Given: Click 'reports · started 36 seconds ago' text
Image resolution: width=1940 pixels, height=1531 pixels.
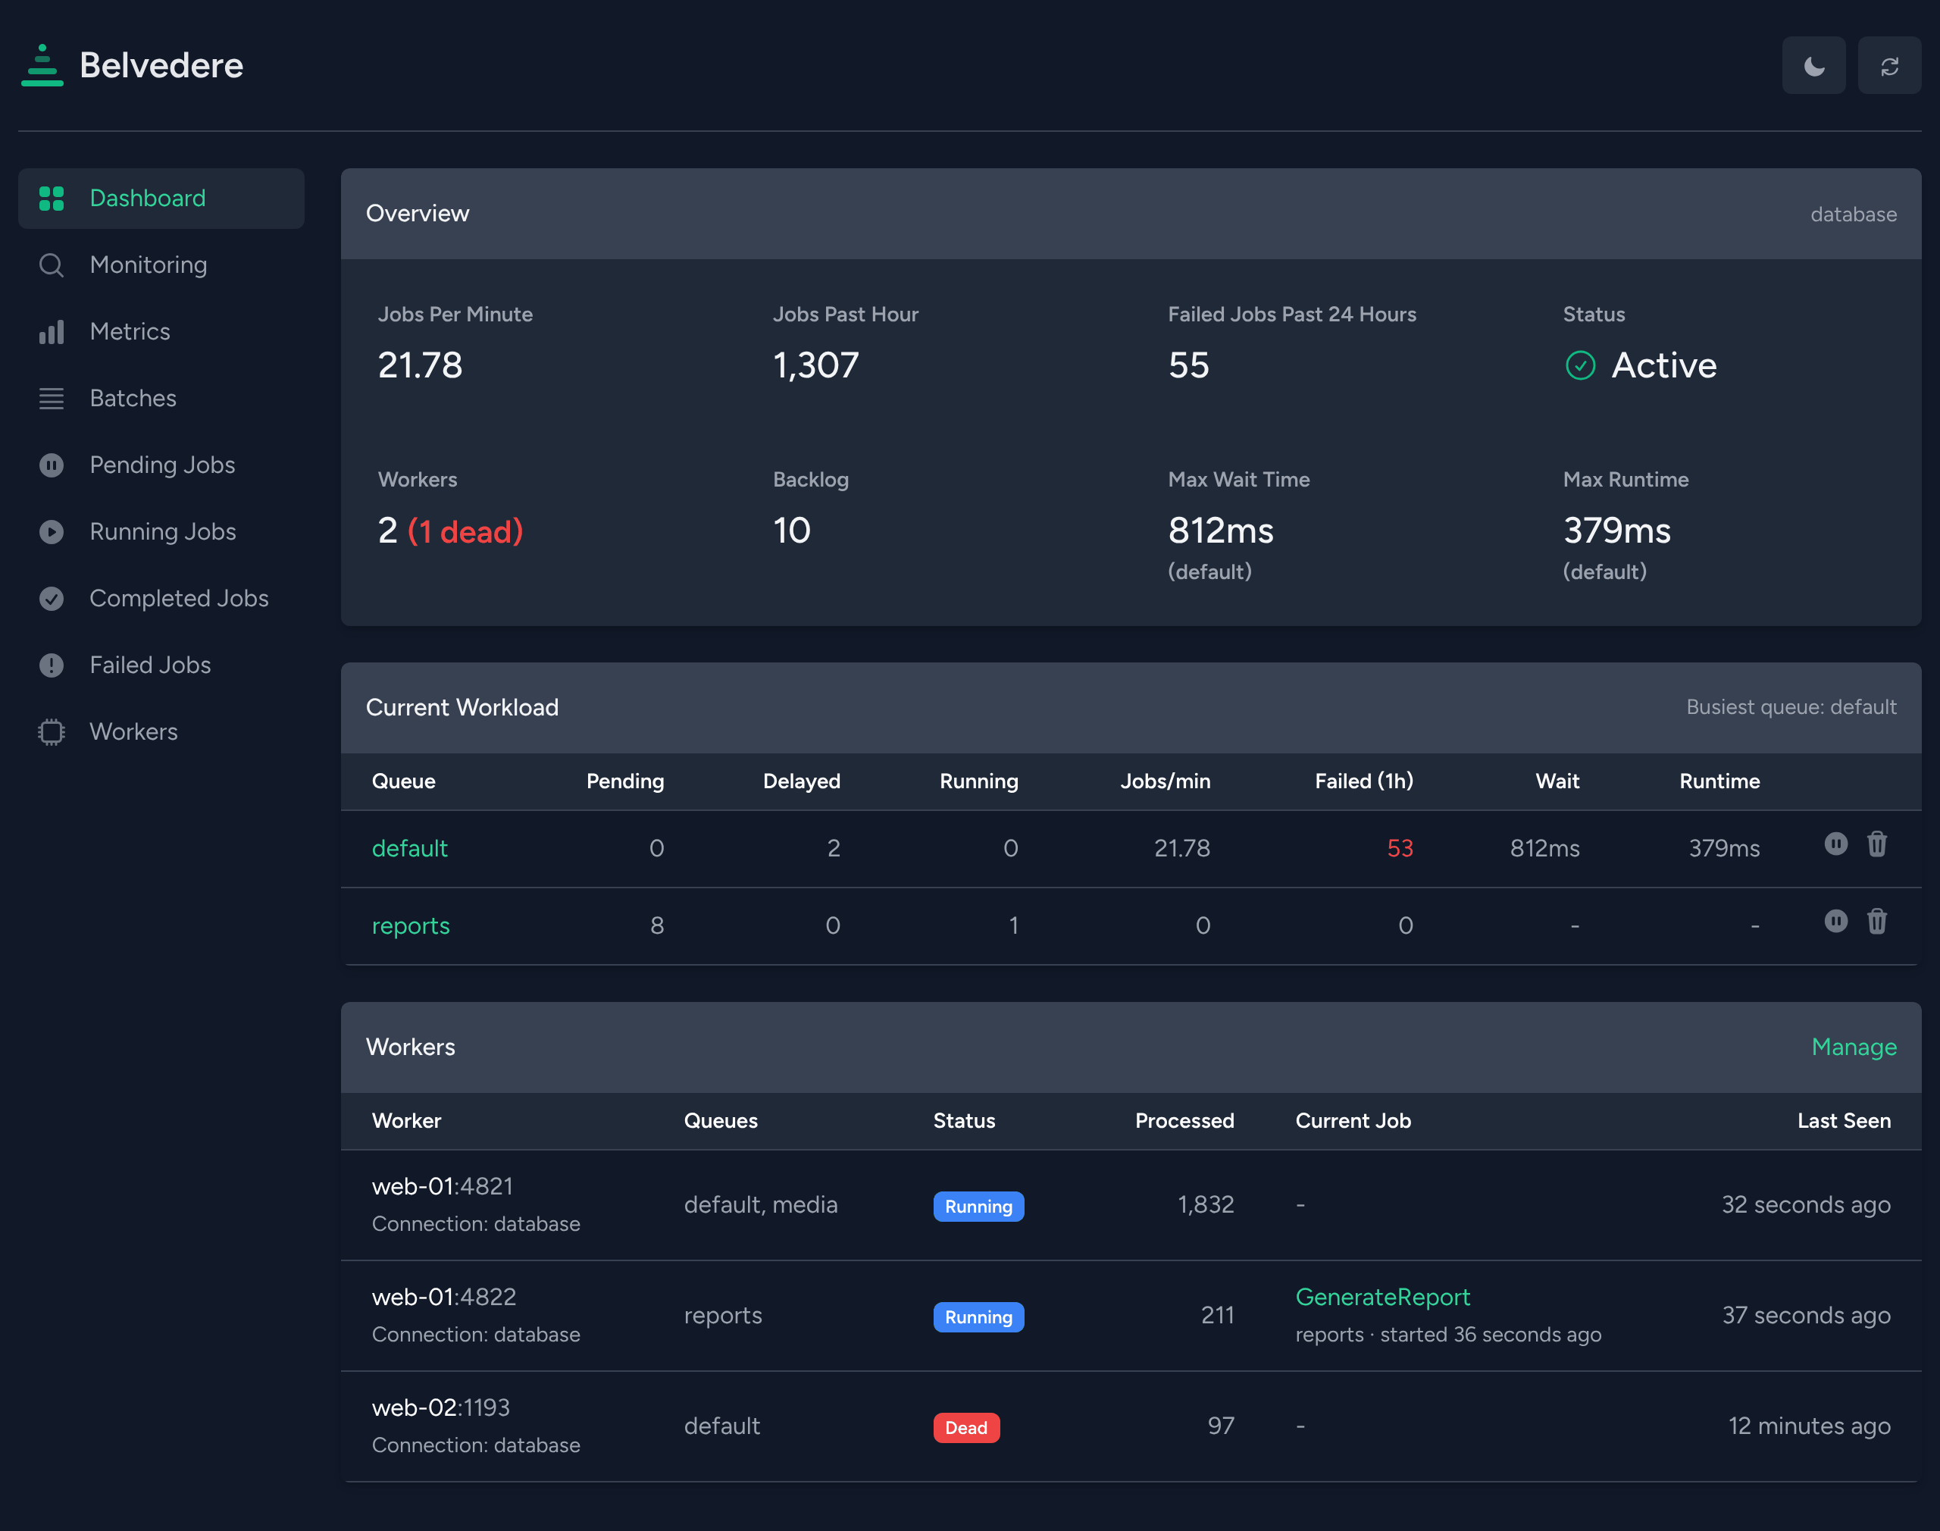Looking at the screenshot, I should click(x=1448, y=1335).
